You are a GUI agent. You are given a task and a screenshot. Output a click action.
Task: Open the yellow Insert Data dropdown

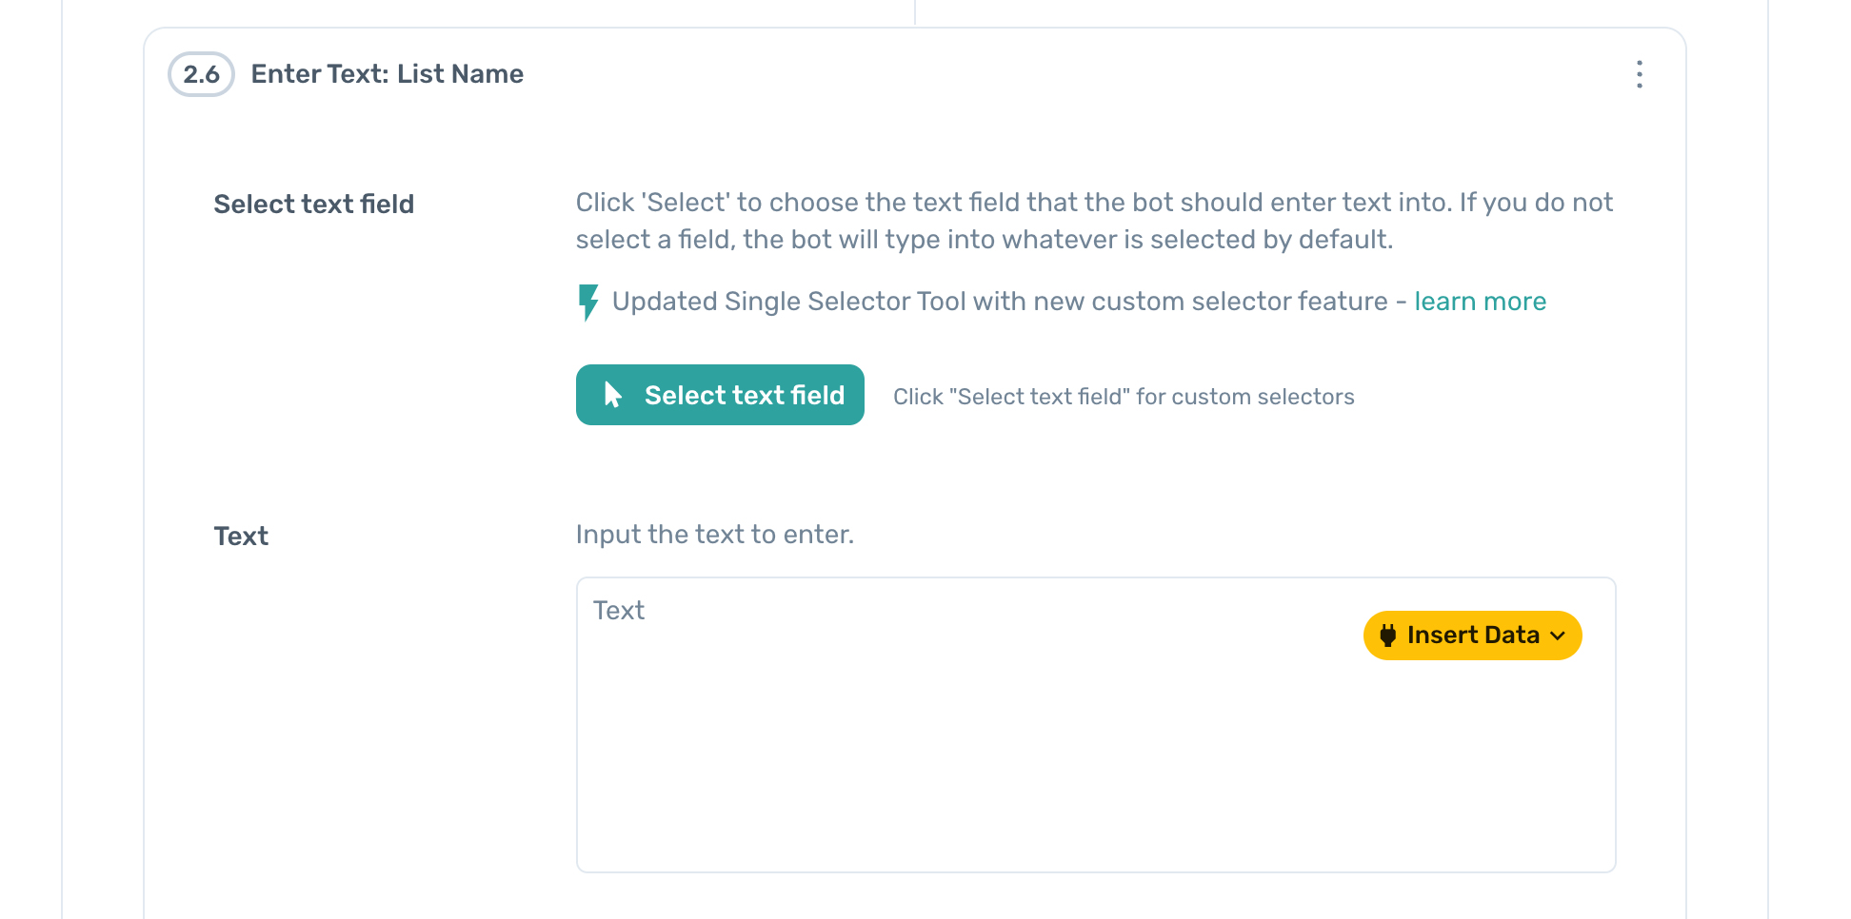(x=1472, y=635)
